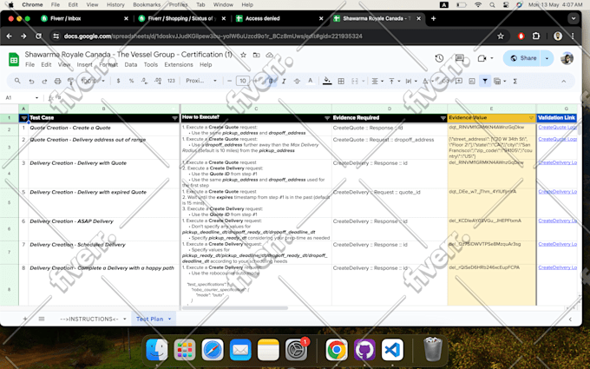Open the Insert menu in Sheets
Image resolution: width=590 pixels, height=369 pixels.
[84, 65]
